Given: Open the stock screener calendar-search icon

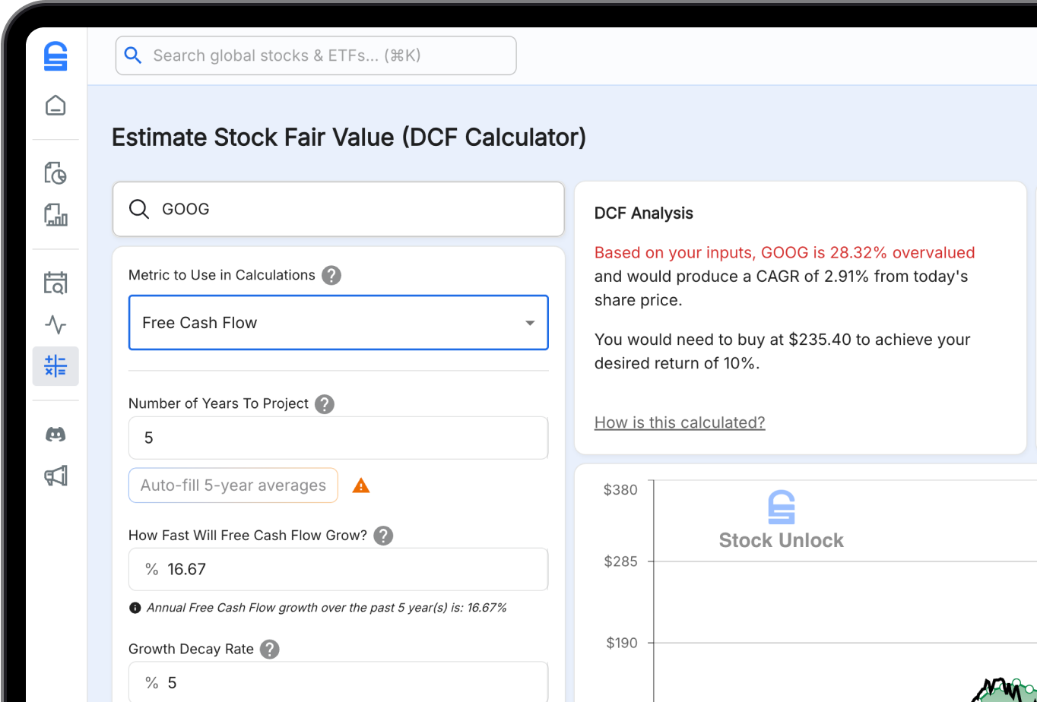Looking at the screenshot, I should coord(55,282).
